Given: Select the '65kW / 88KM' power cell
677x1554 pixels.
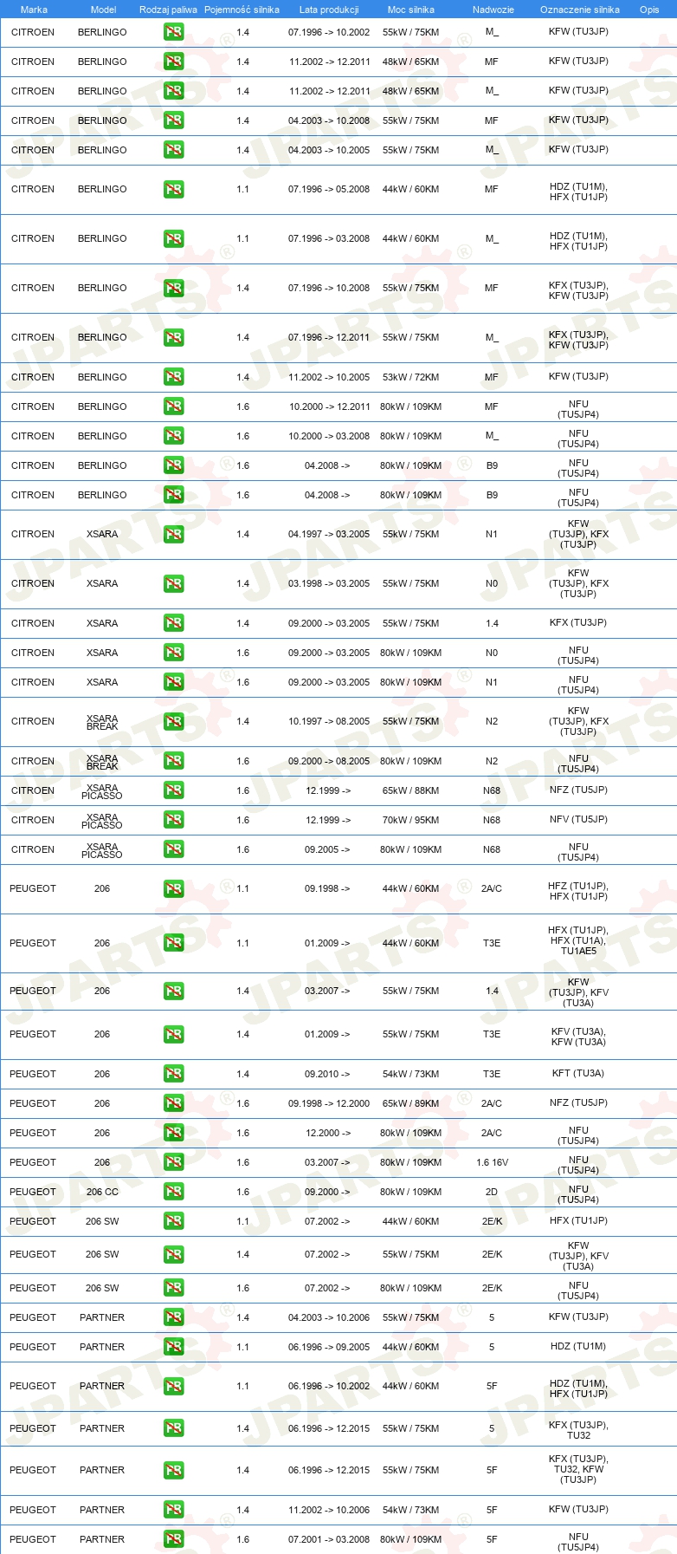Looking at the screenshot, I should [x=411, y=790].
